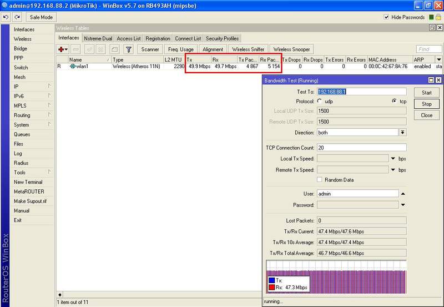Click the green status indicator square
This screenshot has width=444, height=307.
click(x=431, y=17)
